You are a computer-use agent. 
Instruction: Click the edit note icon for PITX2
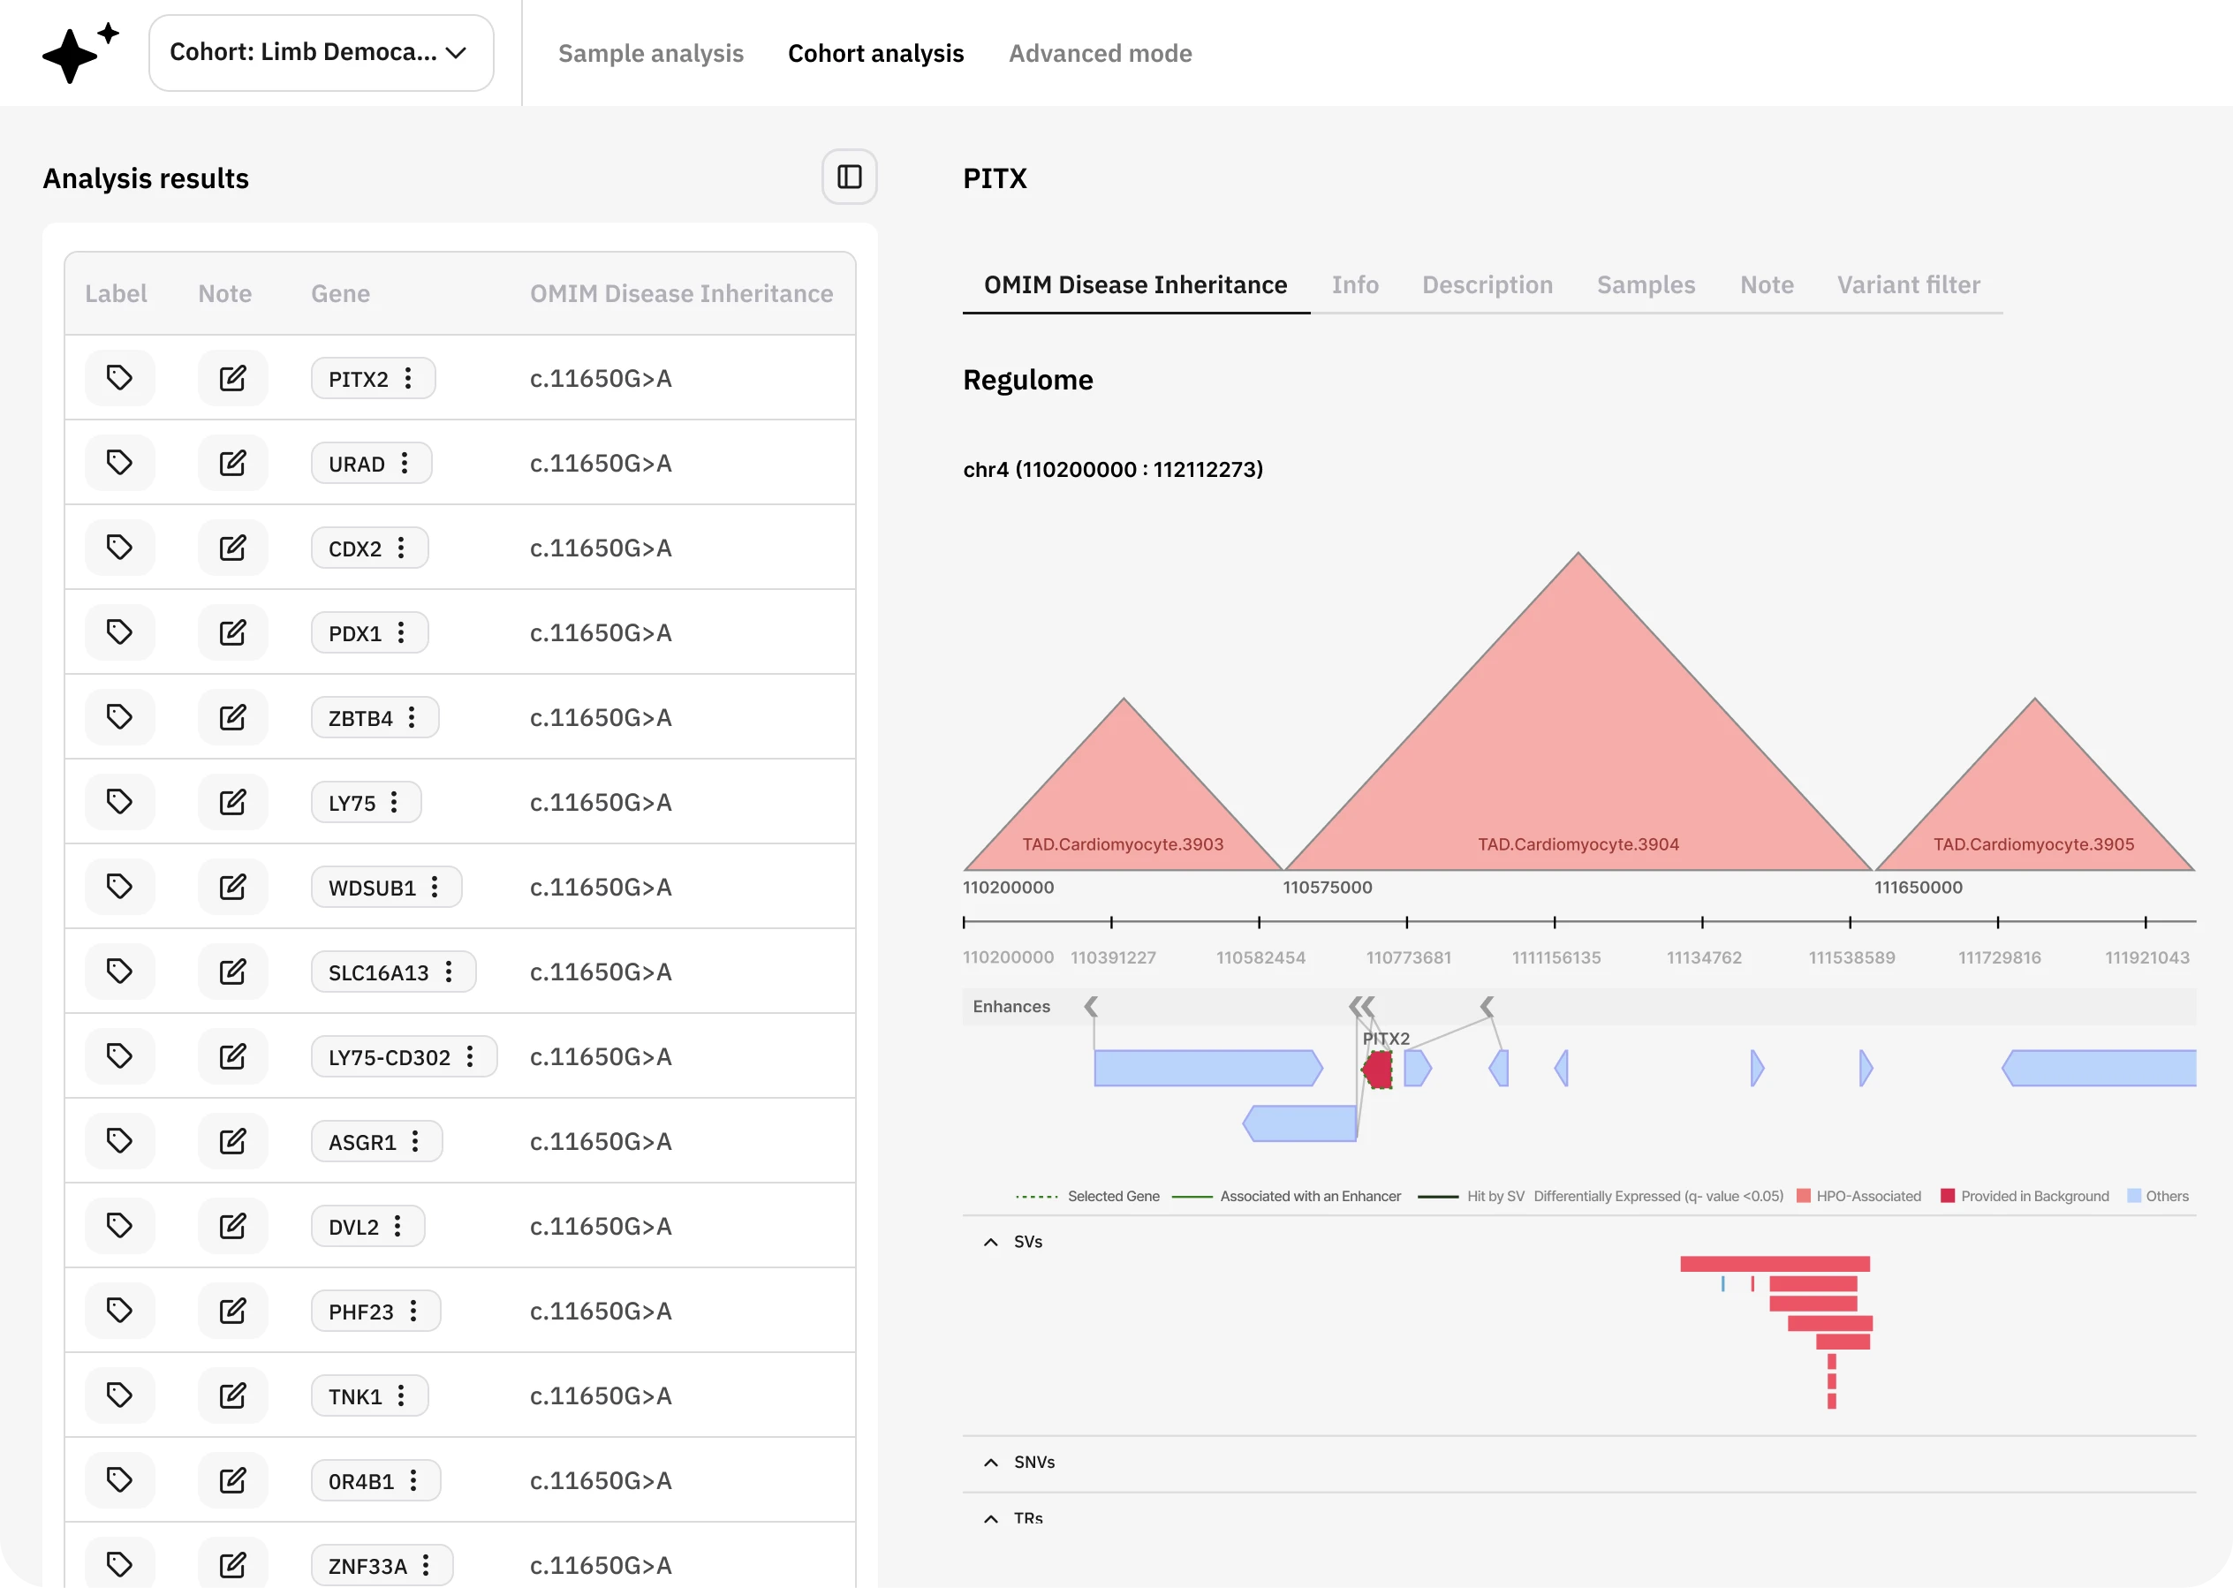pyautogui.click(x=232, y=377)
